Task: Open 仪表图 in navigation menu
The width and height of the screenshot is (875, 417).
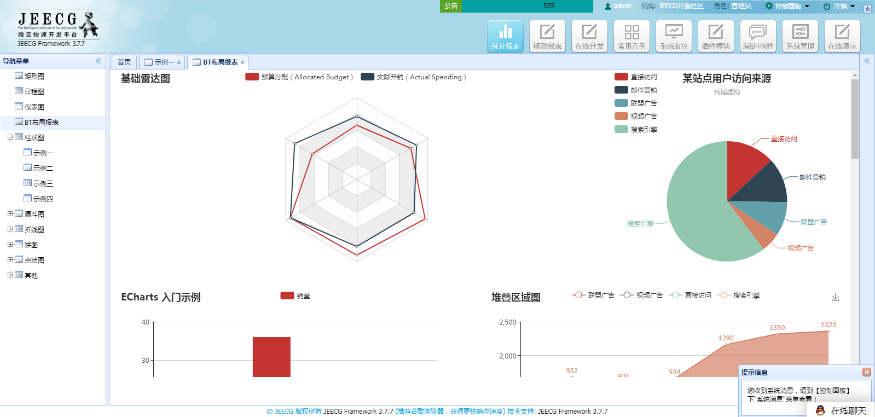Action: (x=34, y=107)
